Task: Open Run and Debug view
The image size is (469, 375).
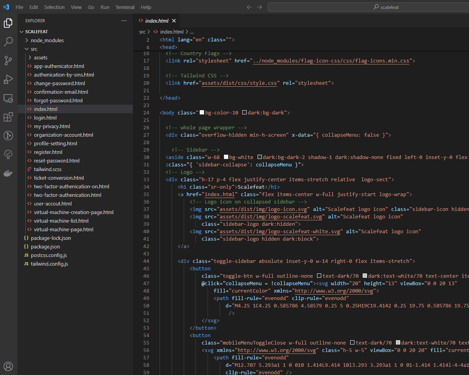Action: [x=8, y=79]
